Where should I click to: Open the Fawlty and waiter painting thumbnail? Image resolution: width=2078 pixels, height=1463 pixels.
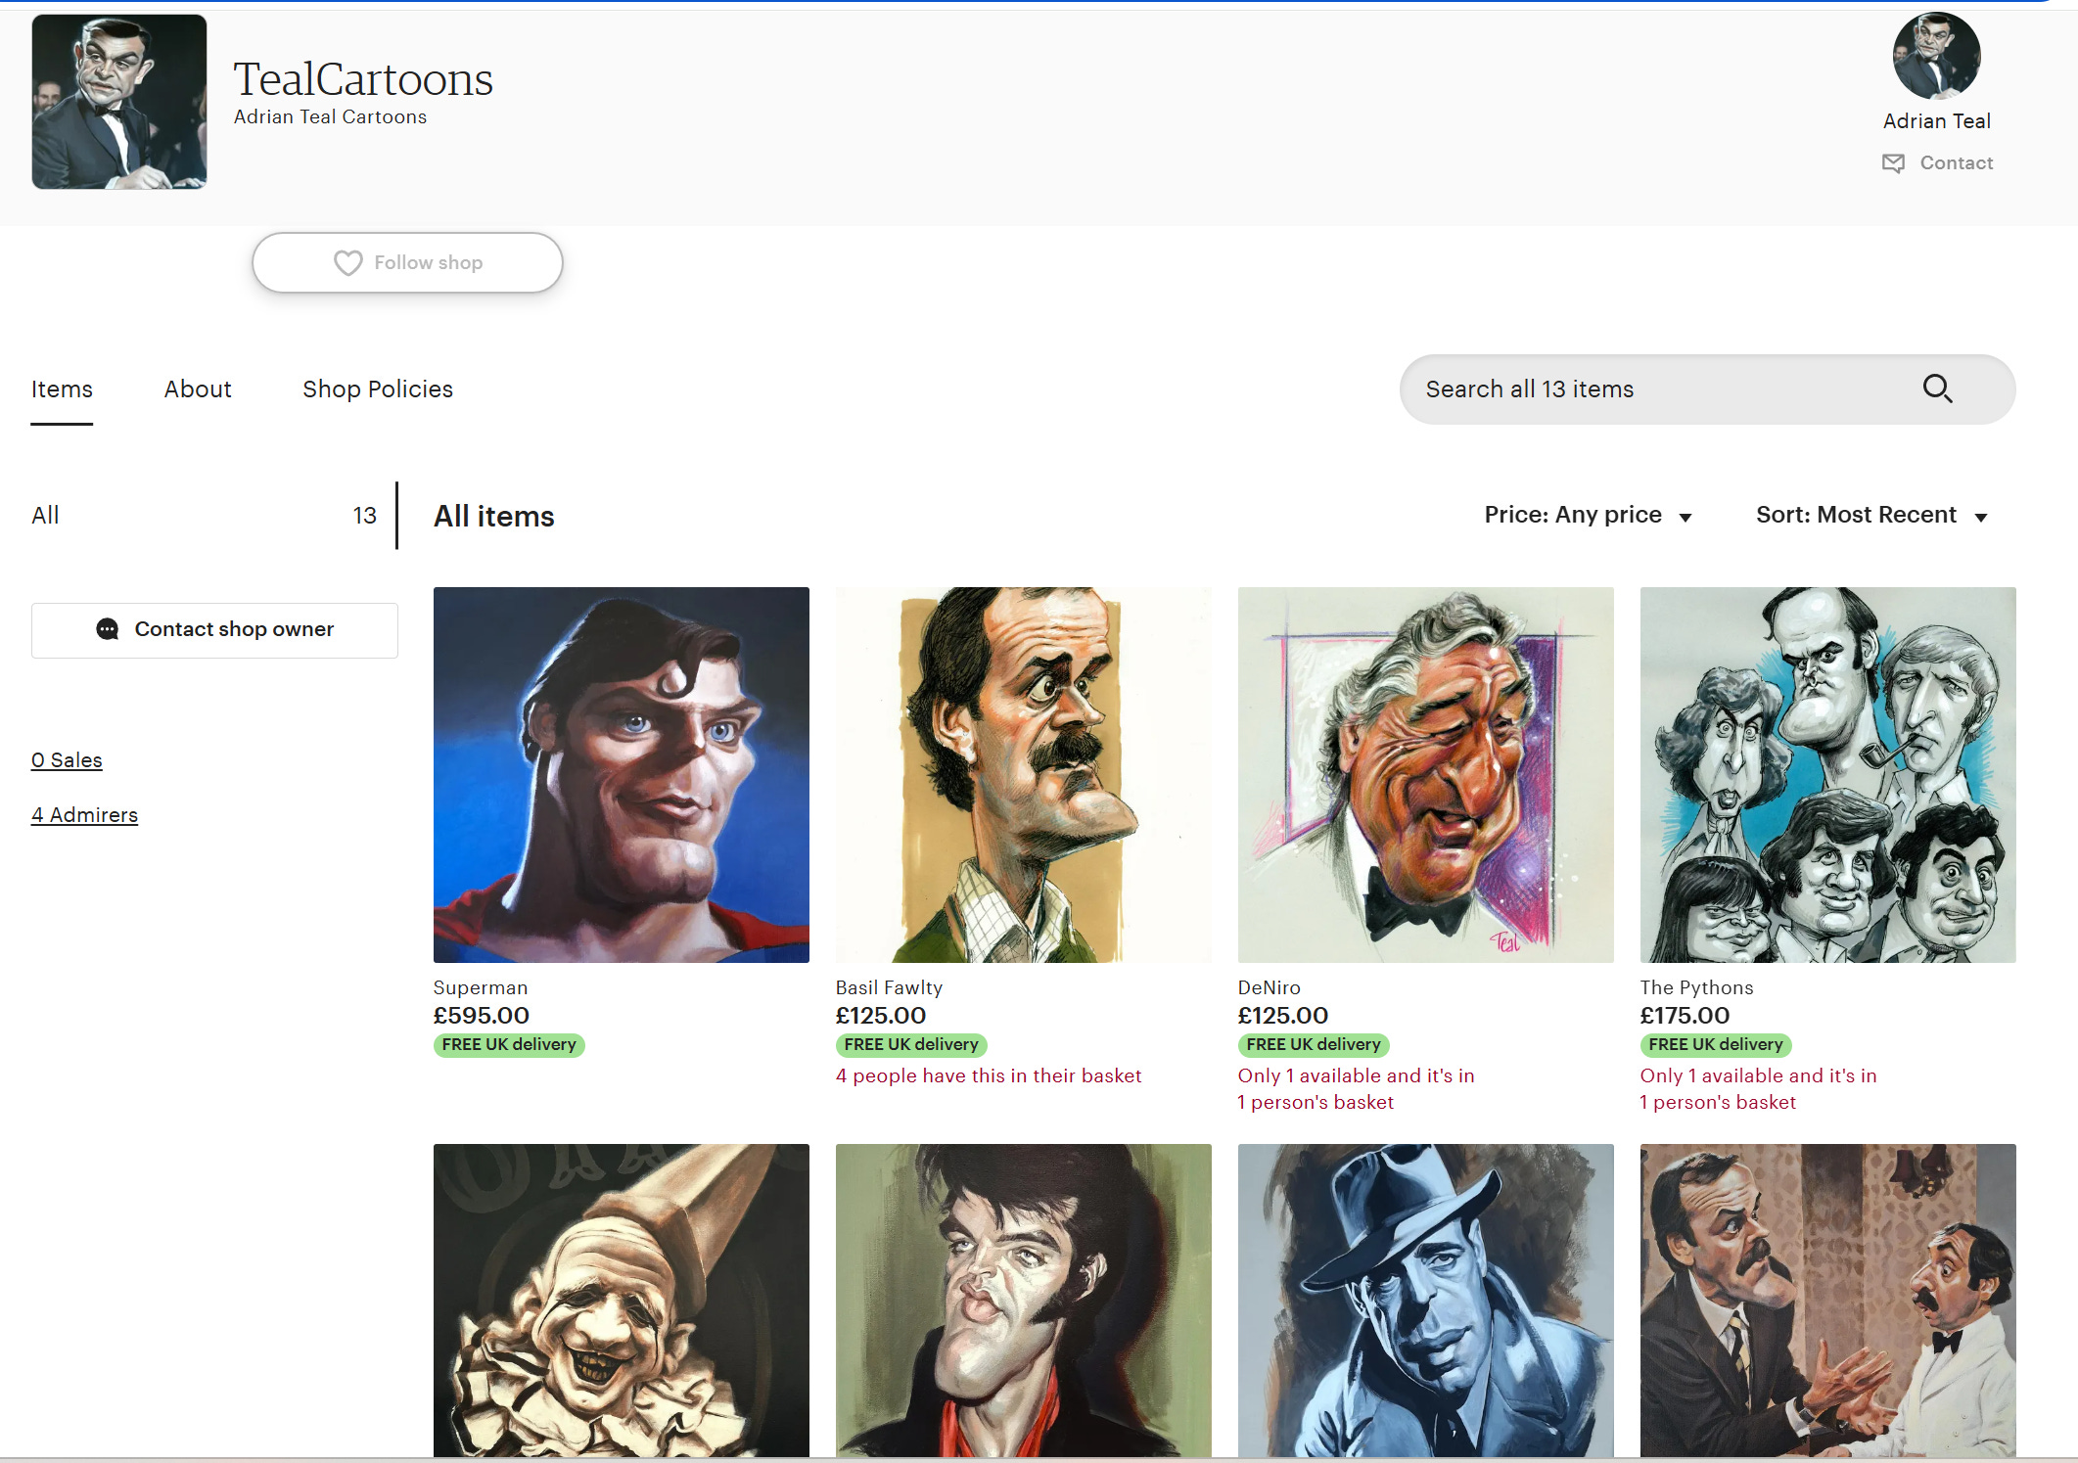click(1828, 1301)
